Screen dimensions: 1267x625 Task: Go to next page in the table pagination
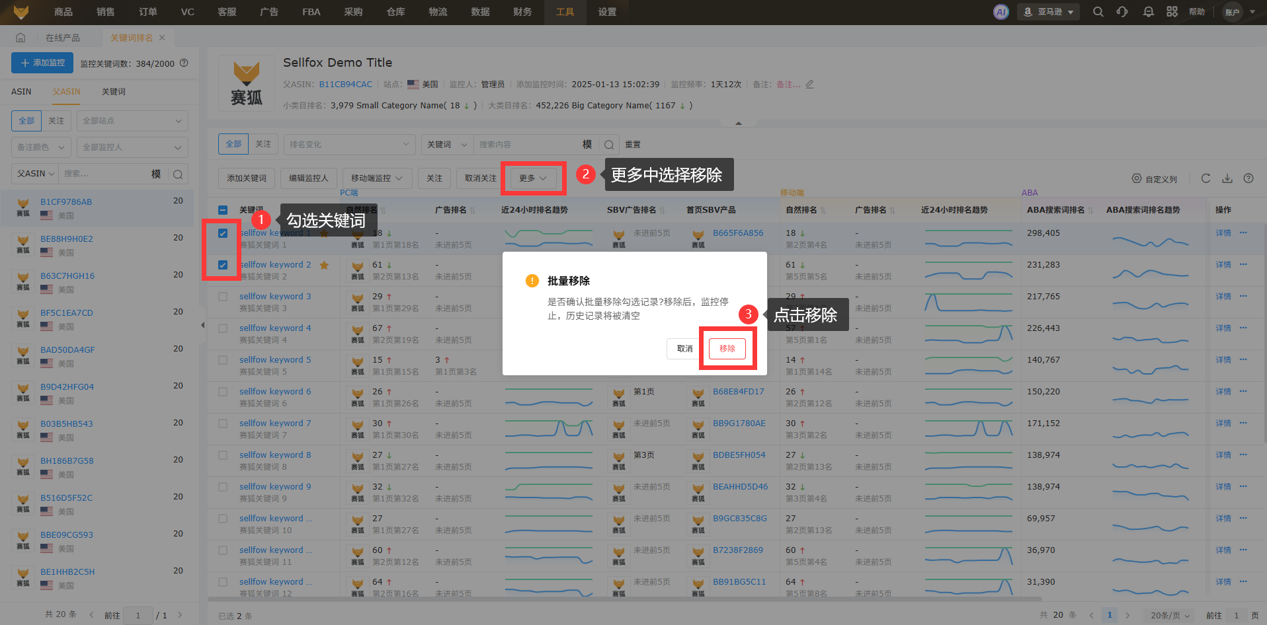tap(1127, 615)
